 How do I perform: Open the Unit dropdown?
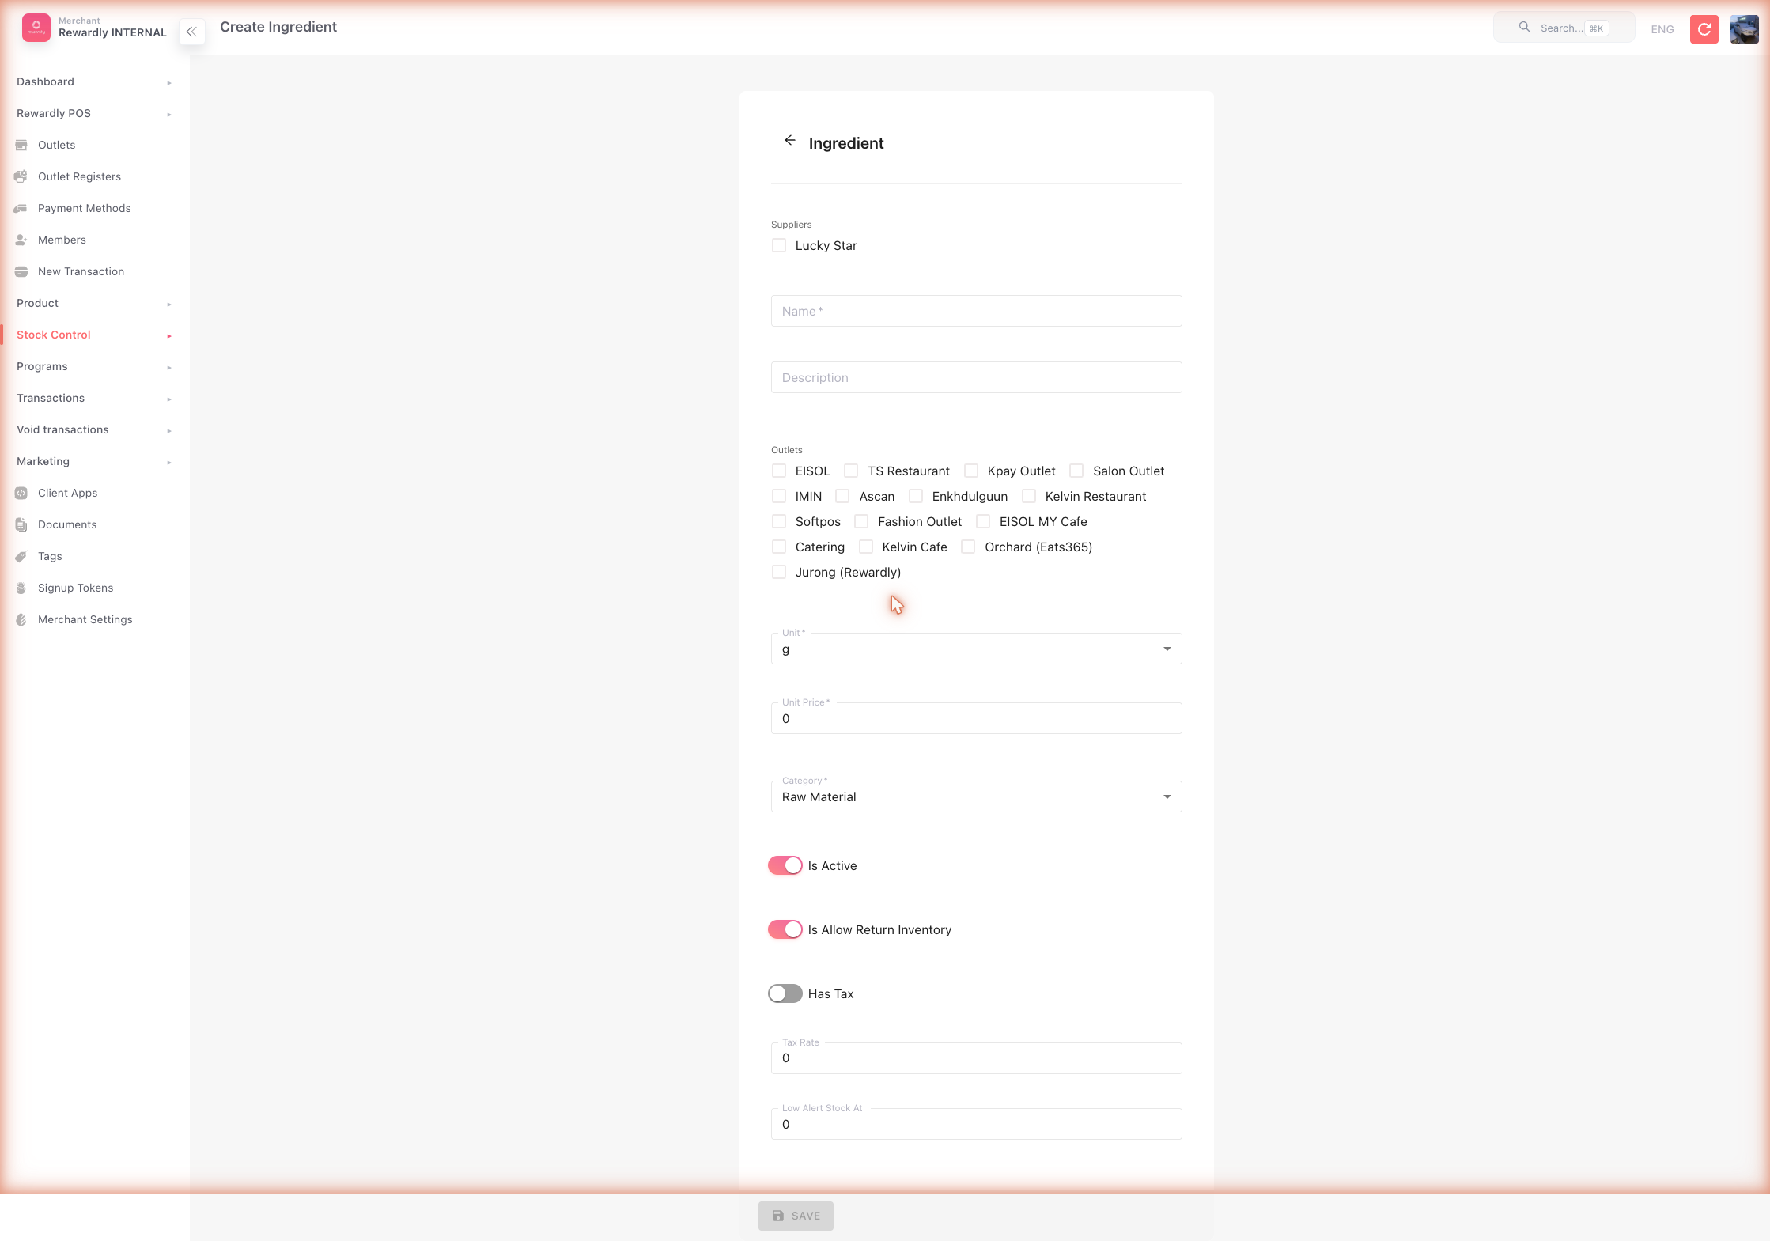point(976,649)
